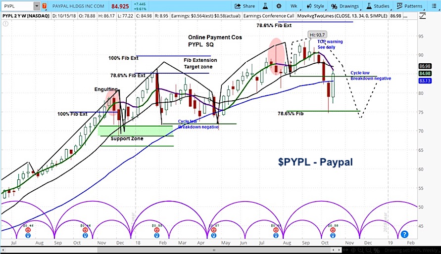
Task: Open the Studies menu
Action: pyautogui.click(x=378, y=6)
